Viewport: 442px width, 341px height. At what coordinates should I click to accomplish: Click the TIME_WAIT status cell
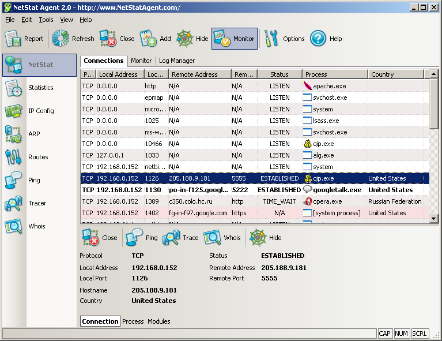coord(279,201)
